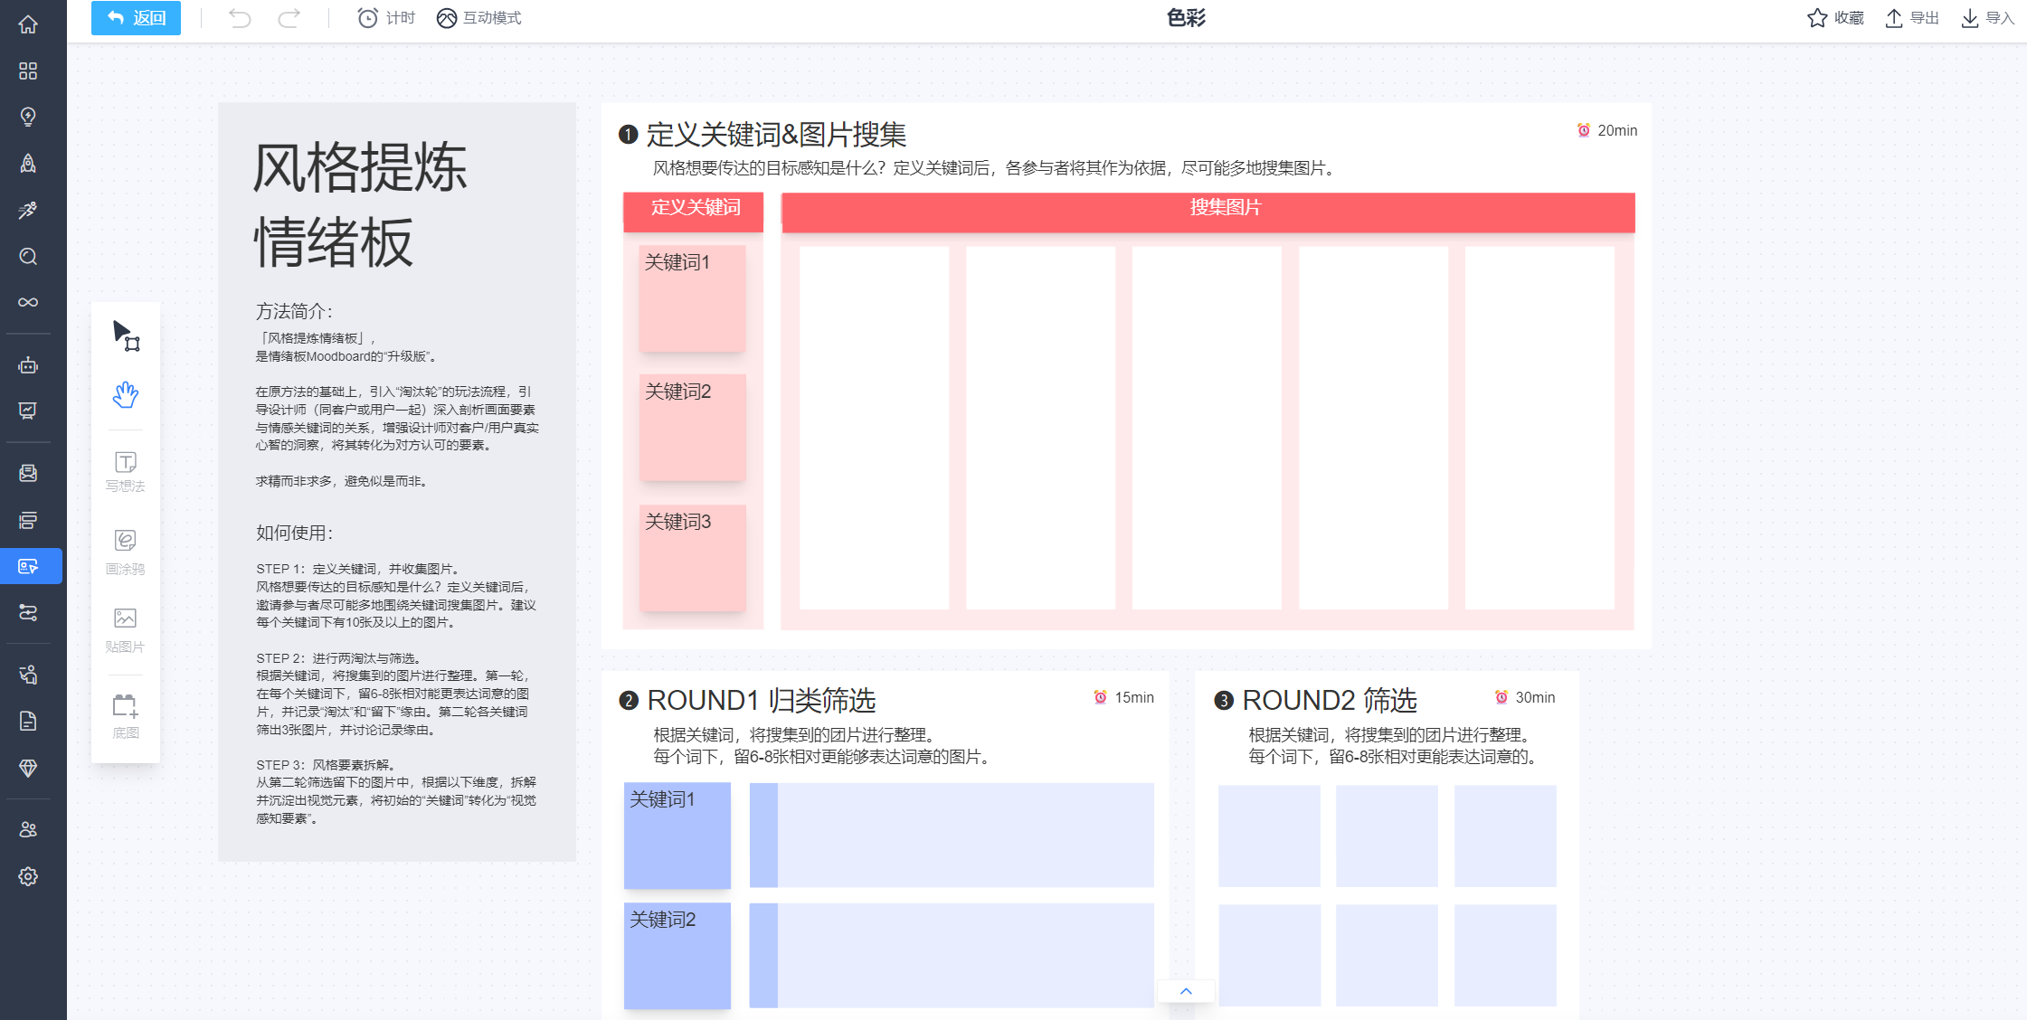Click the diamond membership icon in sidebar
The height and width of the screenshot is (1020, 2027).
[28, 769]
